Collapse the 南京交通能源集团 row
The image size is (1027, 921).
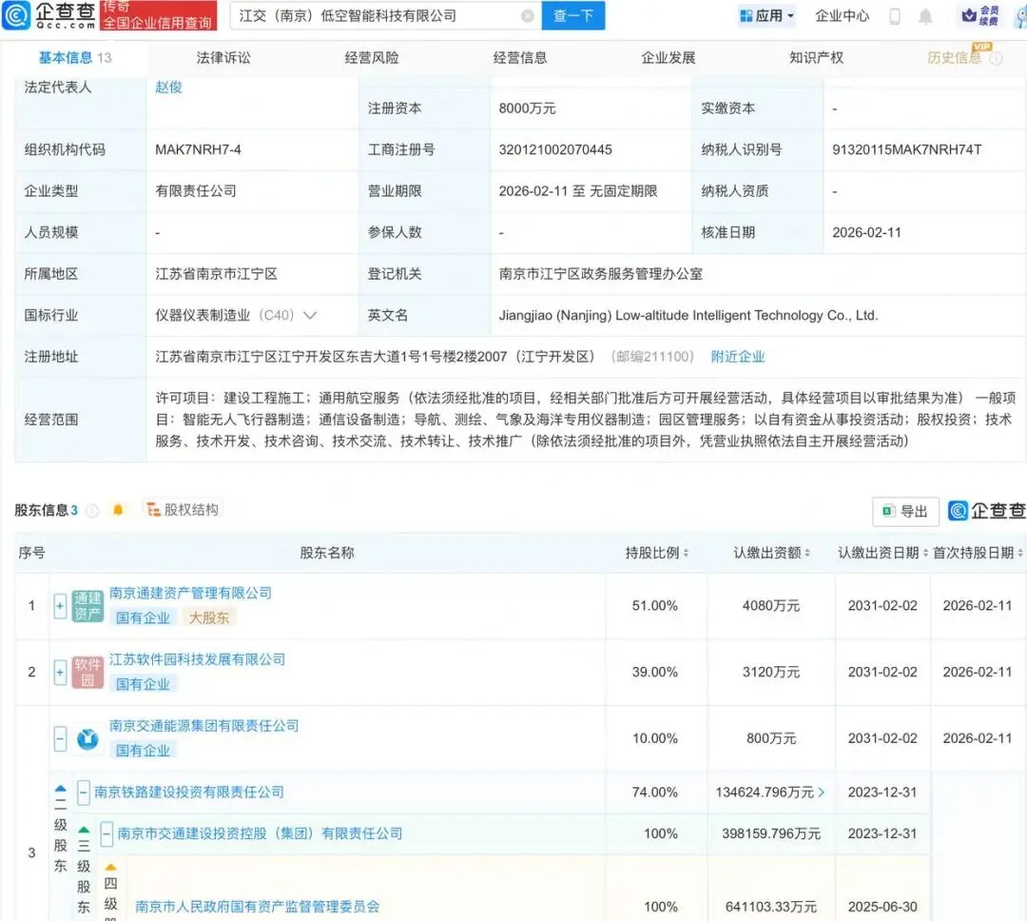coord(60,738)
